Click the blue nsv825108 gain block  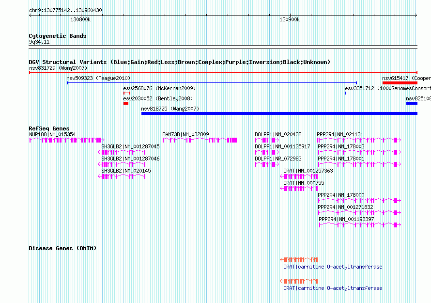tap(412, 103)
